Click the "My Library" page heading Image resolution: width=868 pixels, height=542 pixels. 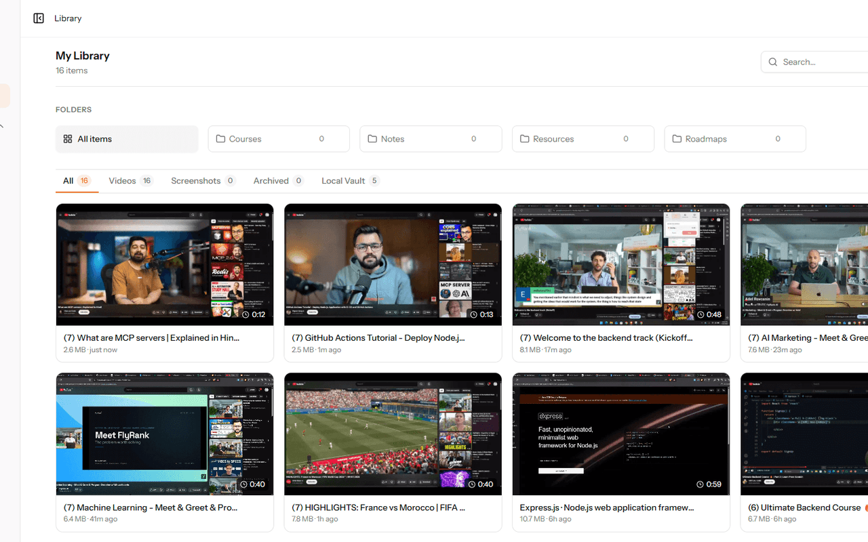tap(83, 56)
